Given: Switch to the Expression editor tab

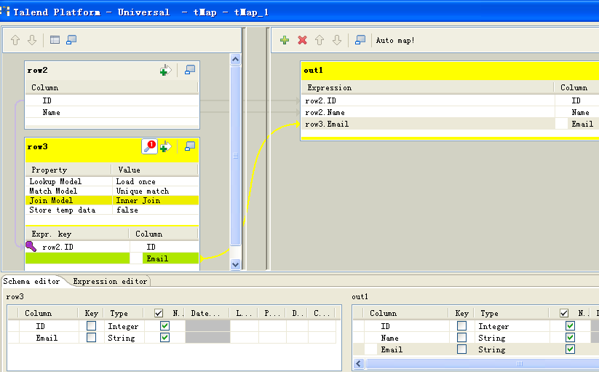Looking at the screenshot, I should coord(109,281).
